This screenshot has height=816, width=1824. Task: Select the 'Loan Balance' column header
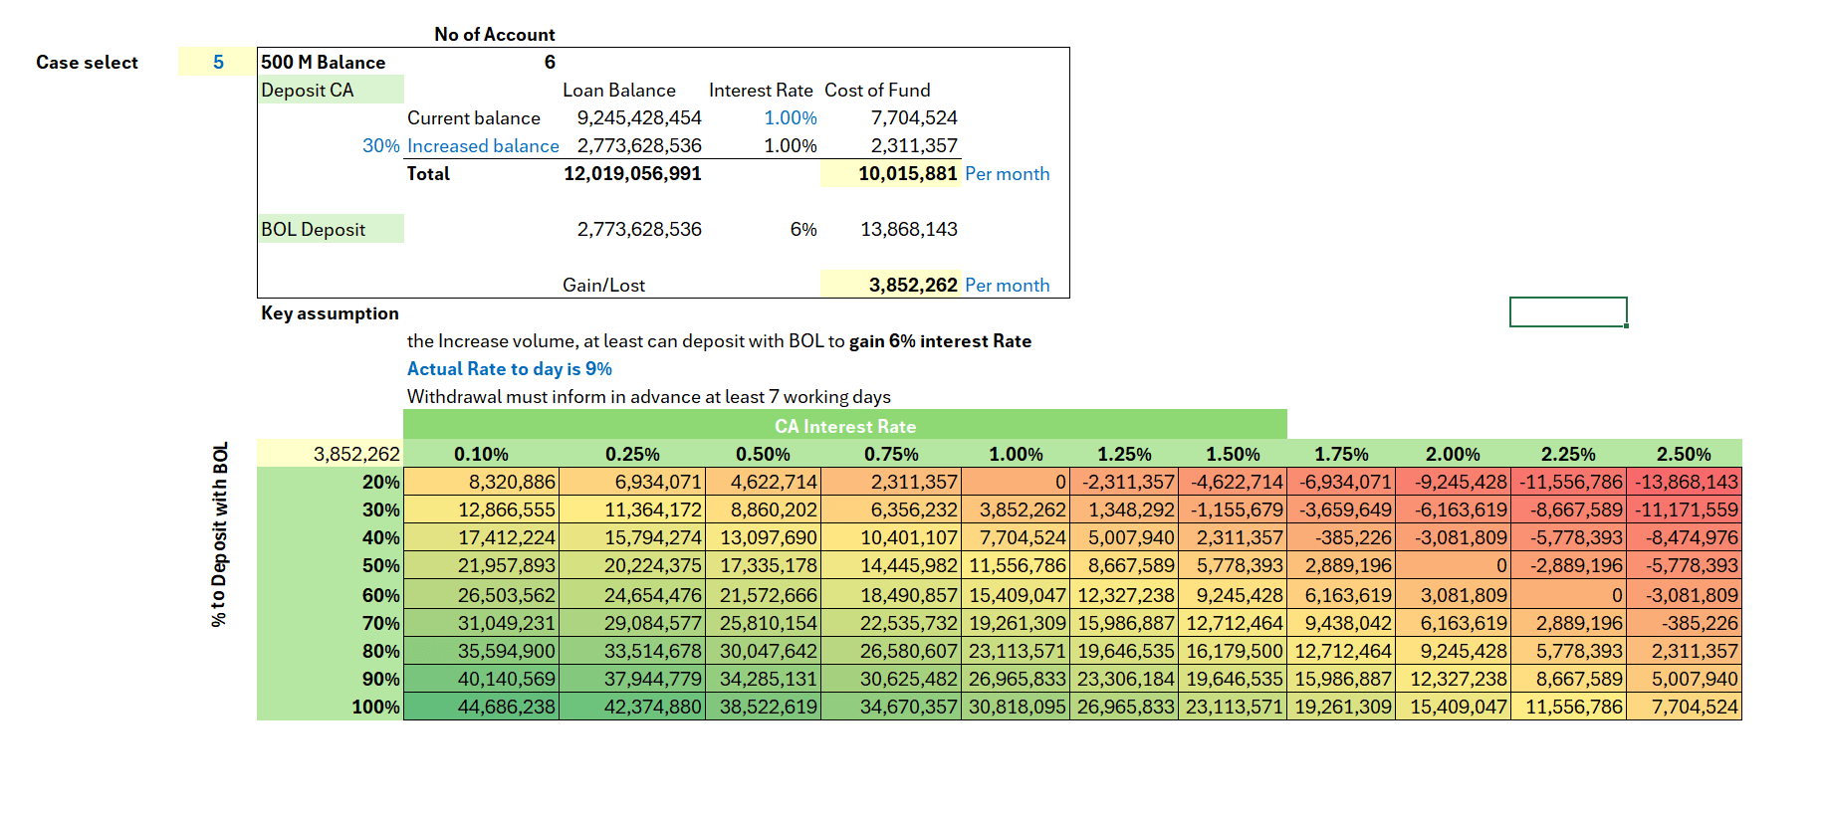point(618,90)
